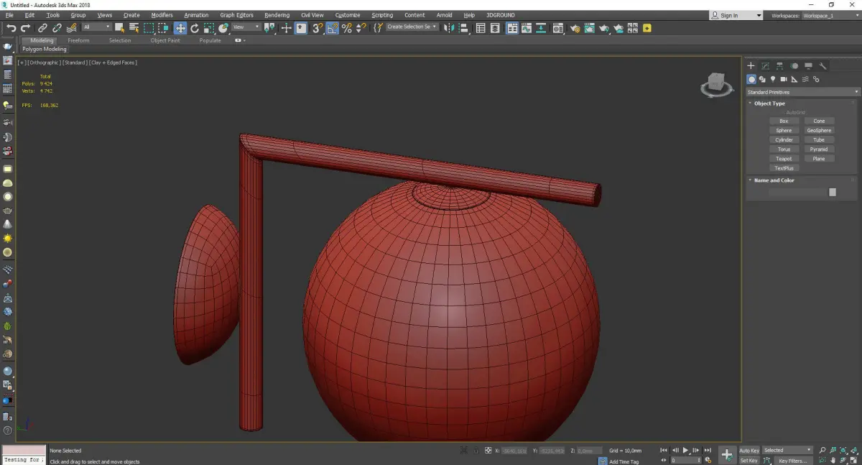Click the Unlink Selection icon
Screen dimensions: 862x465
point(57,28)
